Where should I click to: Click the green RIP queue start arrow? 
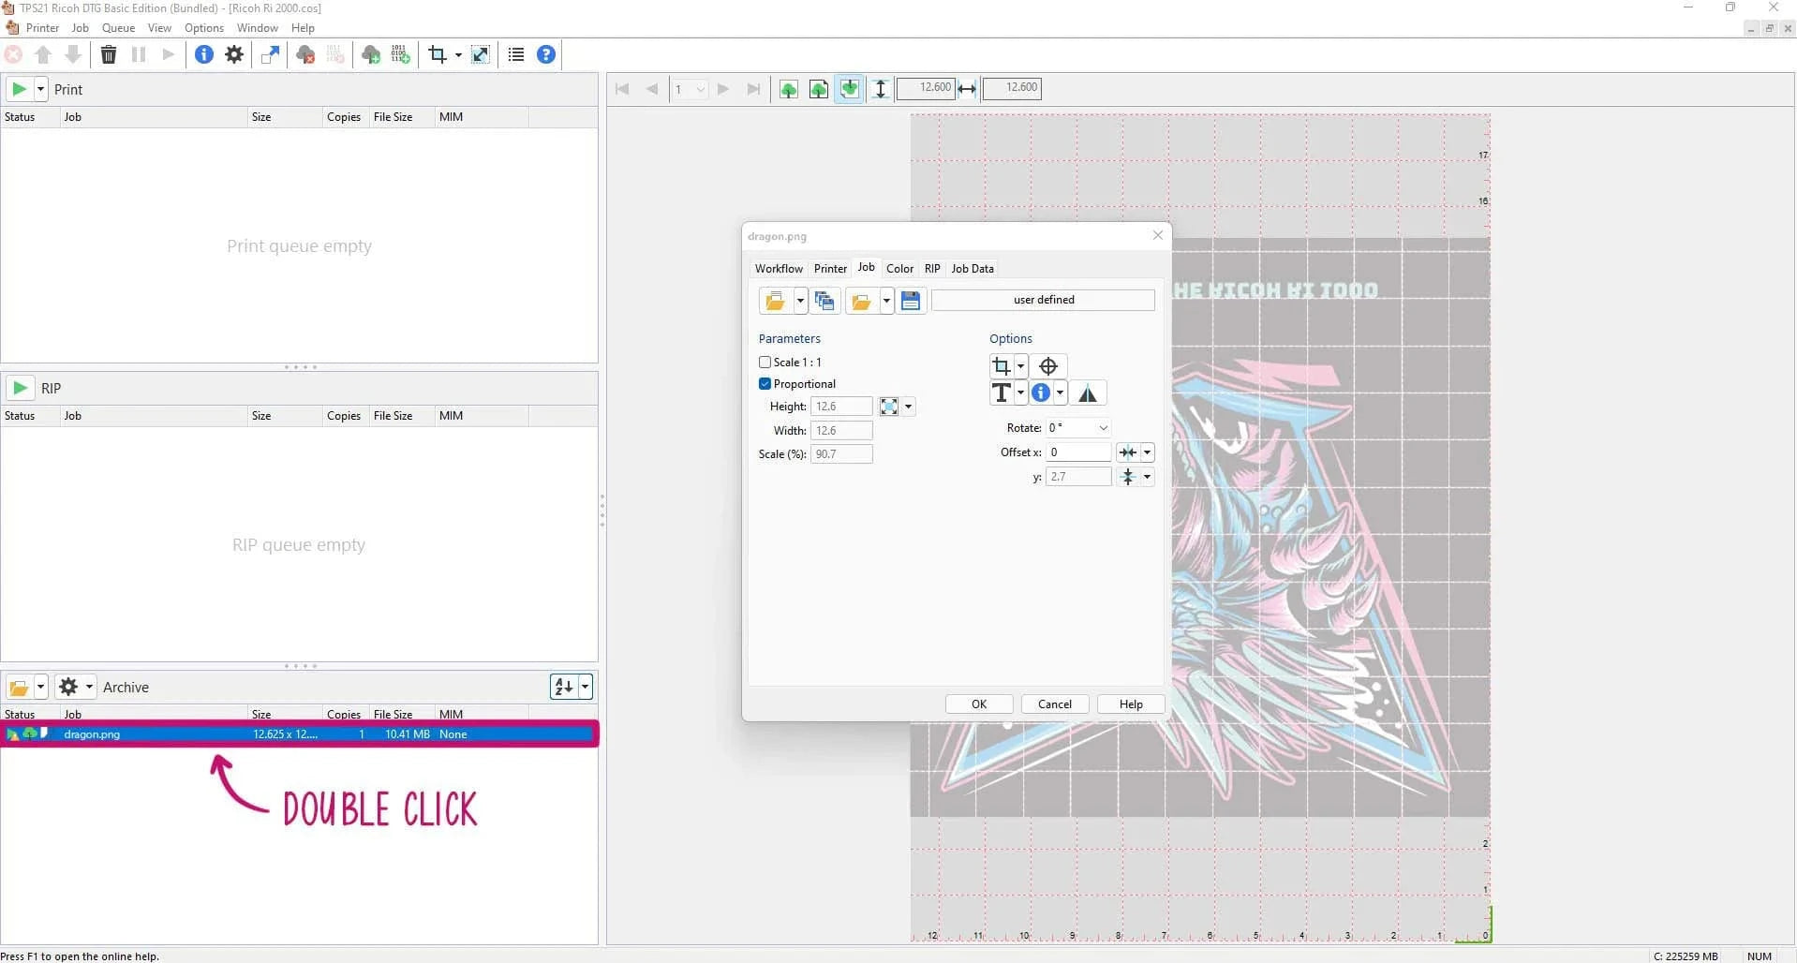20,388
